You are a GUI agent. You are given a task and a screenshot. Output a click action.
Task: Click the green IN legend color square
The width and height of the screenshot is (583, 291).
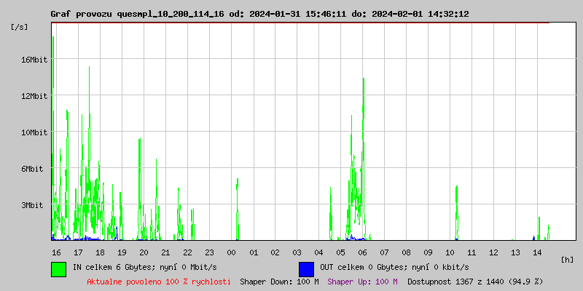(x=58, y=268)
